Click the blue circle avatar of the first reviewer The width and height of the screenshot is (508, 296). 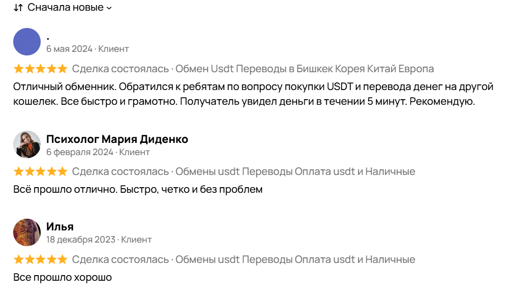click(26, 42)
